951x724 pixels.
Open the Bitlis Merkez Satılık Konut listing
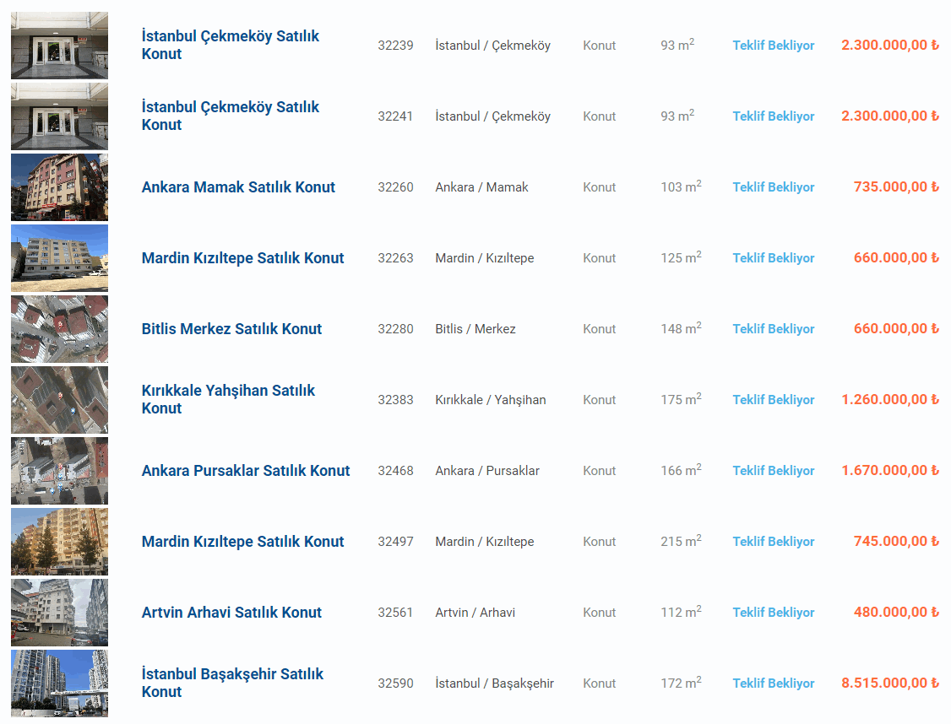pyautogui.click(x=231, y=329)
